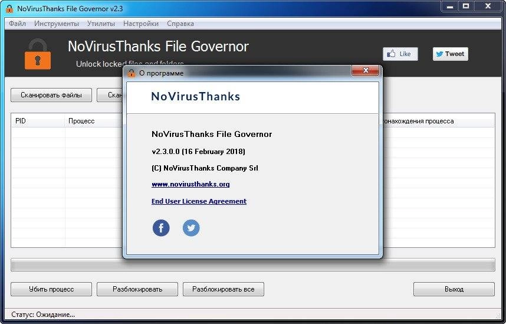Click Убить процесс button

point(51,289)
